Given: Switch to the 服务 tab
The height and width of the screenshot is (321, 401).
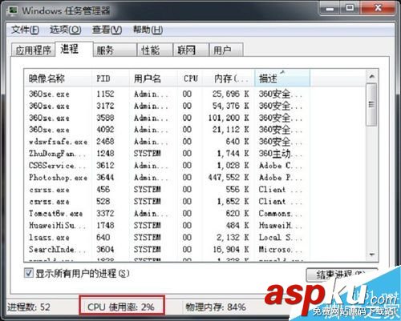Looking at the screenshot, I should click(x=115, y=50).
